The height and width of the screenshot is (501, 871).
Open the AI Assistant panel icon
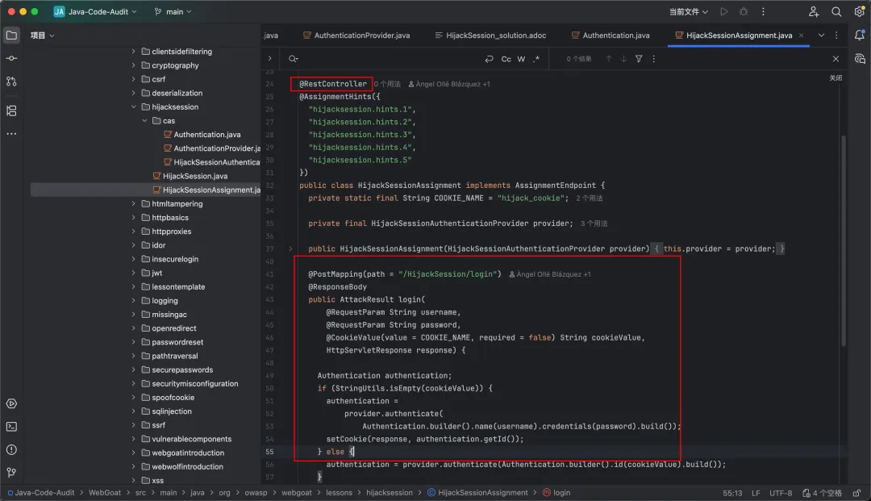click(860, 59)
